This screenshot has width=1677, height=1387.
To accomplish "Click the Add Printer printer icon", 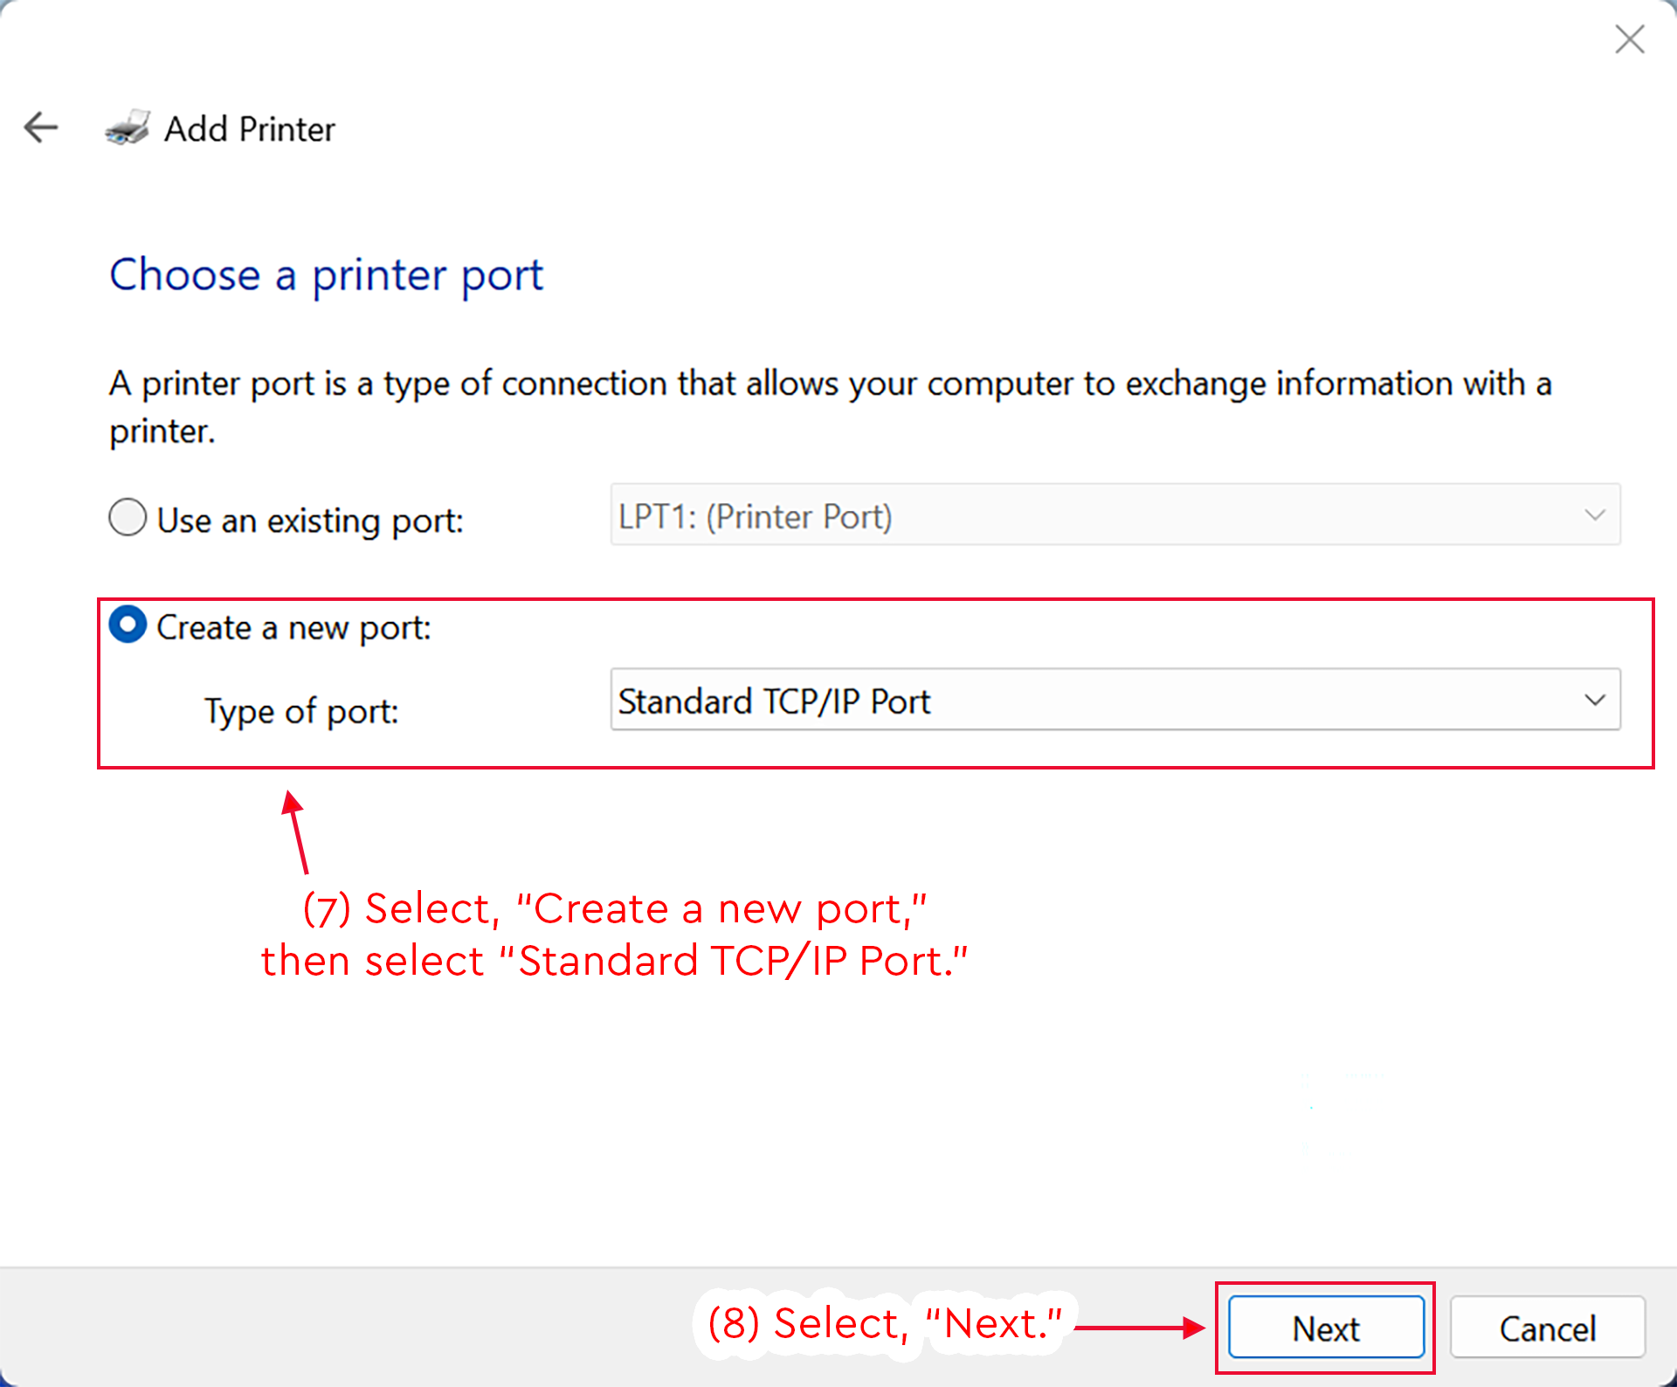I will click(128, 128).
